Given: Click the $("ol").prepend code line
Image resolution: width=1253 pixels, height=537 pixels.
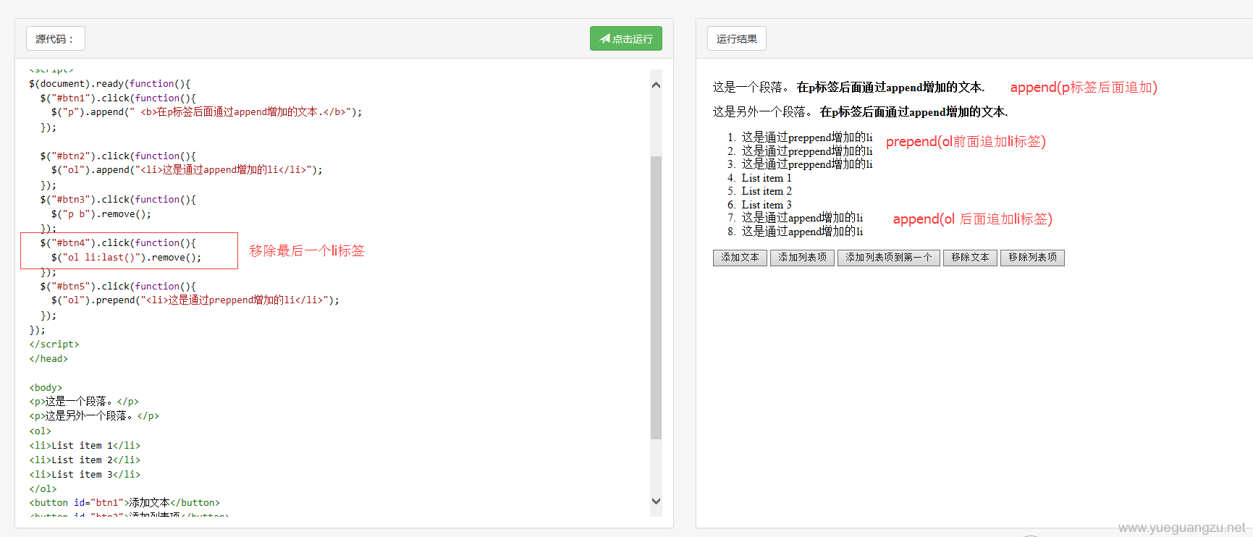Looking at the screenshot, I should click(195, 300).
